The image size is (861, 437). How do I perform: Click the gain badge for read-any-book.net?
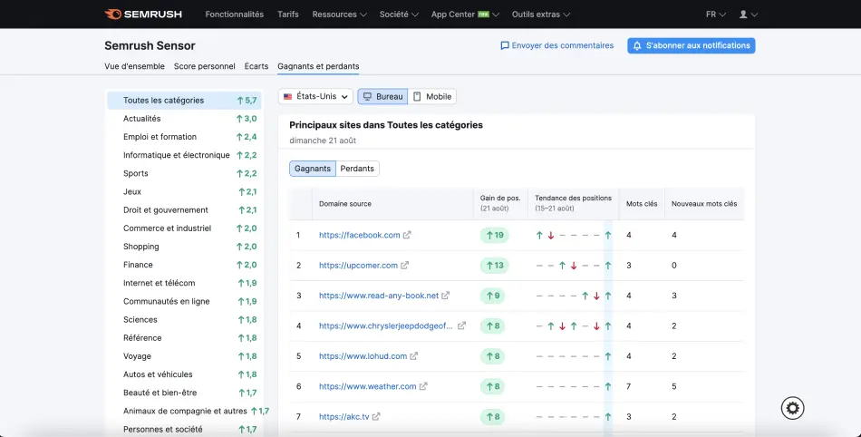coord(493,296)
